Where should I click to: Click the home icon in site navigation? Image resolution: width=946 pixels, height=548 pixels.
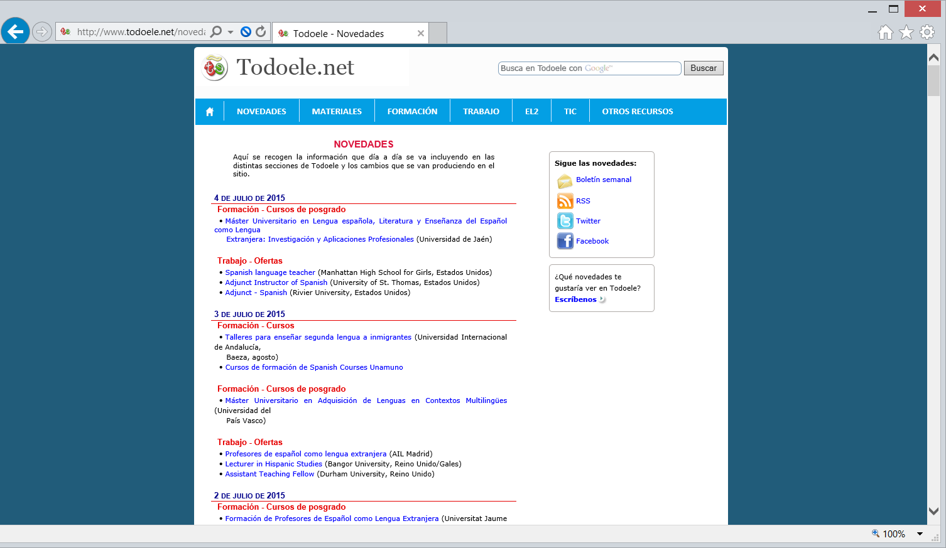[210, 112]
